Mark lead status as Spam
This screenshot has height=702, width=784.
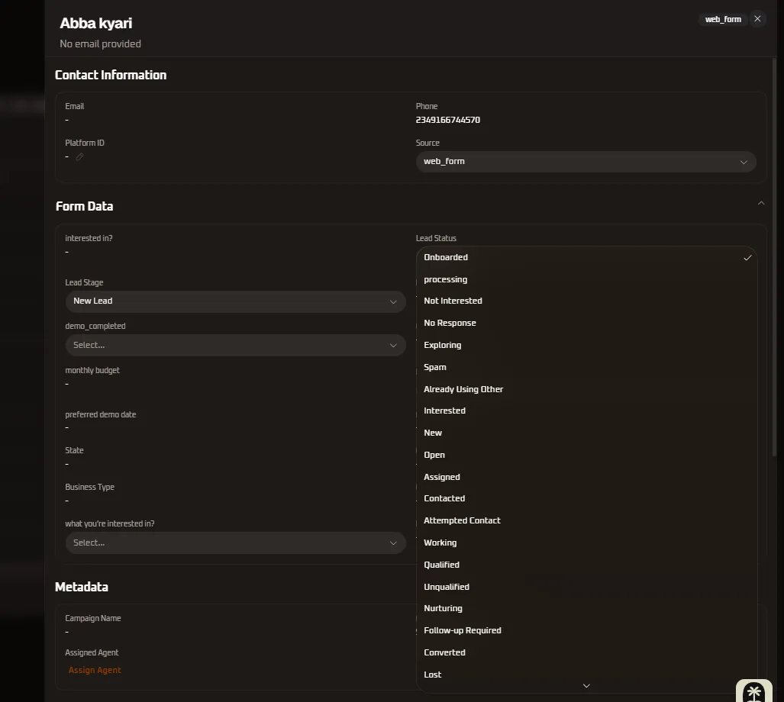(x=586, y=367)
